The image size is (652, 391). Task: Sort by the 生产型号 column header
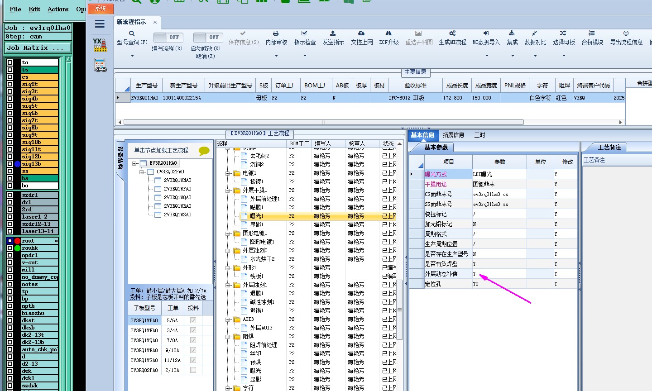[146, 85]
